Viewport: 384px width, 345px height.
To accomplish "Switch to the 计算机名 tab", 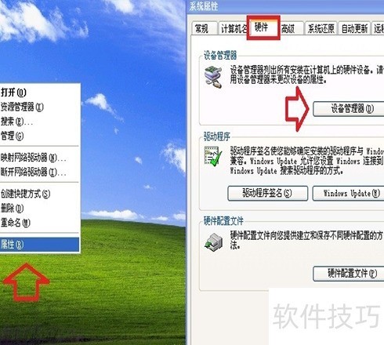I will tap(234, 28).
